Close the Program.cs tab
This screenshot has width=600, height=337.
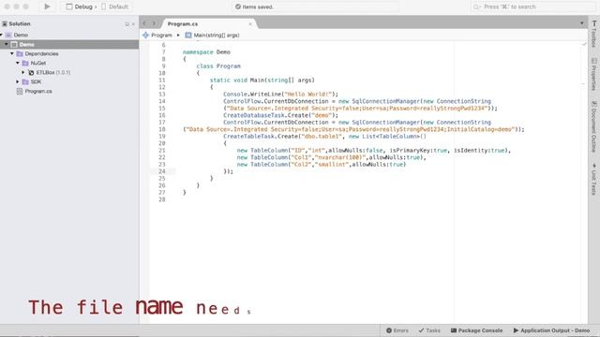(250, 24)
